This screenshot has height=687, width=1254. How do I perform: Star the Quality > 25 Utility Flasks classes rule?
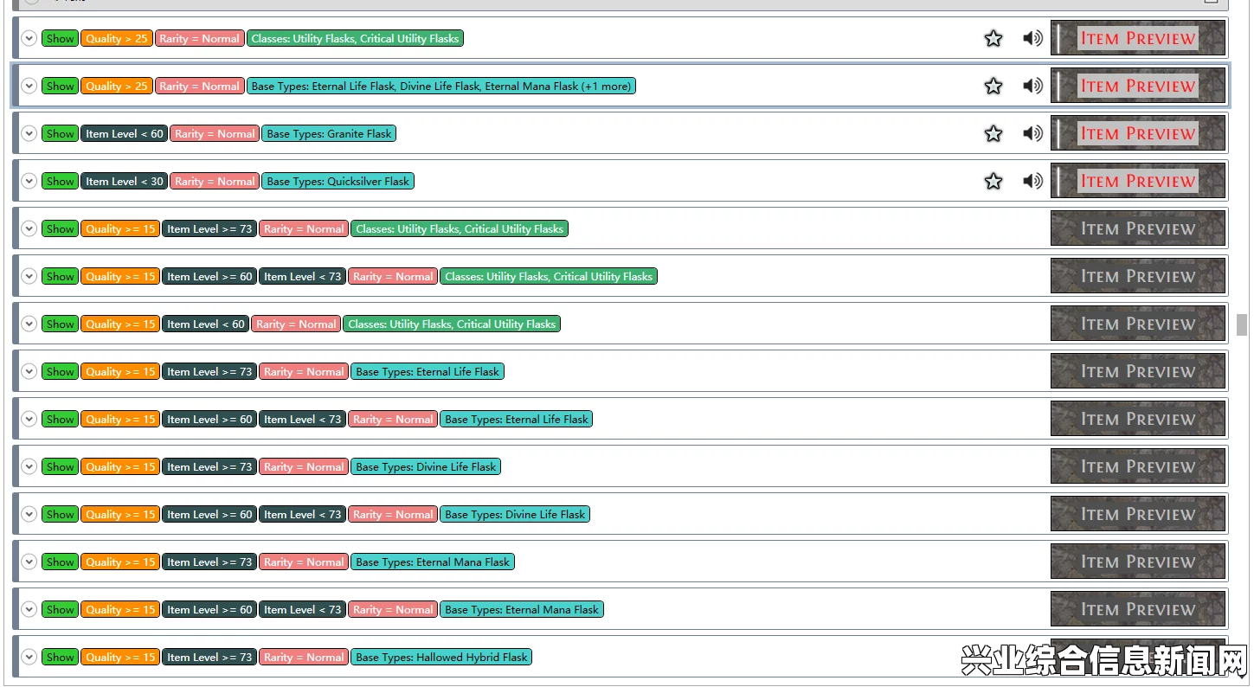pyautogui.click(x=994, y=38)
